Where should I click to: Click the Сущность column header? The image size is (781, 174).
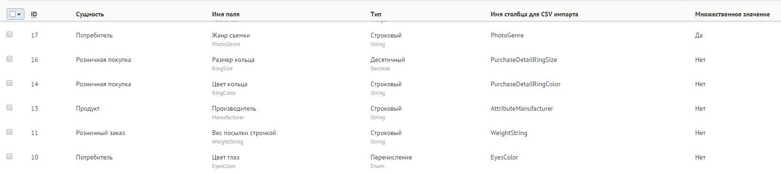coord(90,14)
